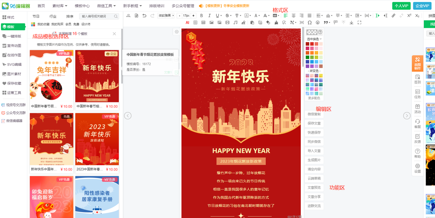This screenshot has width=435, height=218.
Task: Open the 新手教程 dropdown menu
Action: [132, 6]
